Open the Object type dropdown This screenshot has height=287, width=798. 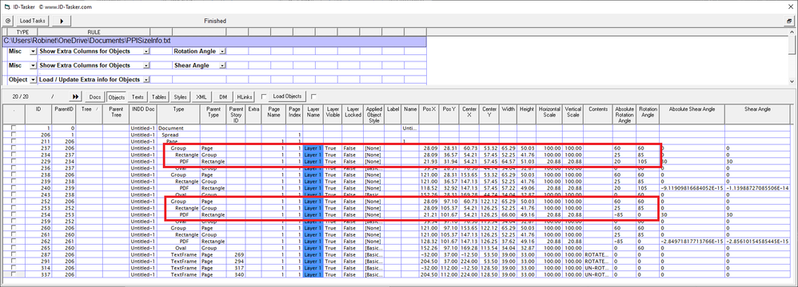pos(34,80)
